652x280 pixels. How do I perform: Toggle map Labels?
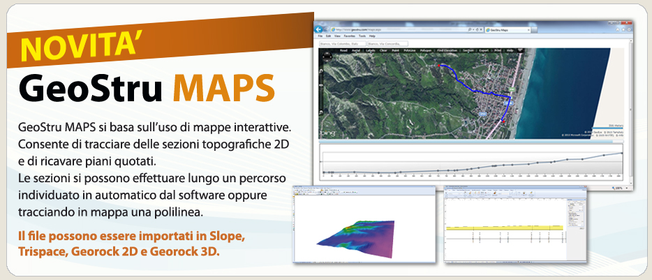(370, 51)
